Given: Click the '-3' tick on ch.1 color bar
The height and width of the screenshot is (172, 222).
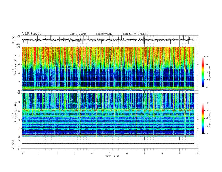Looking at the screenshot, I should 207,56.
